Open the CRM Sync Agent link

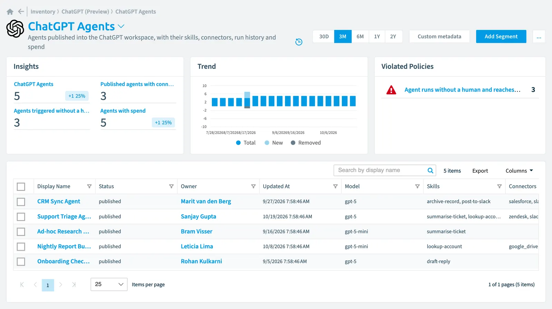click(x=59, y=202)
